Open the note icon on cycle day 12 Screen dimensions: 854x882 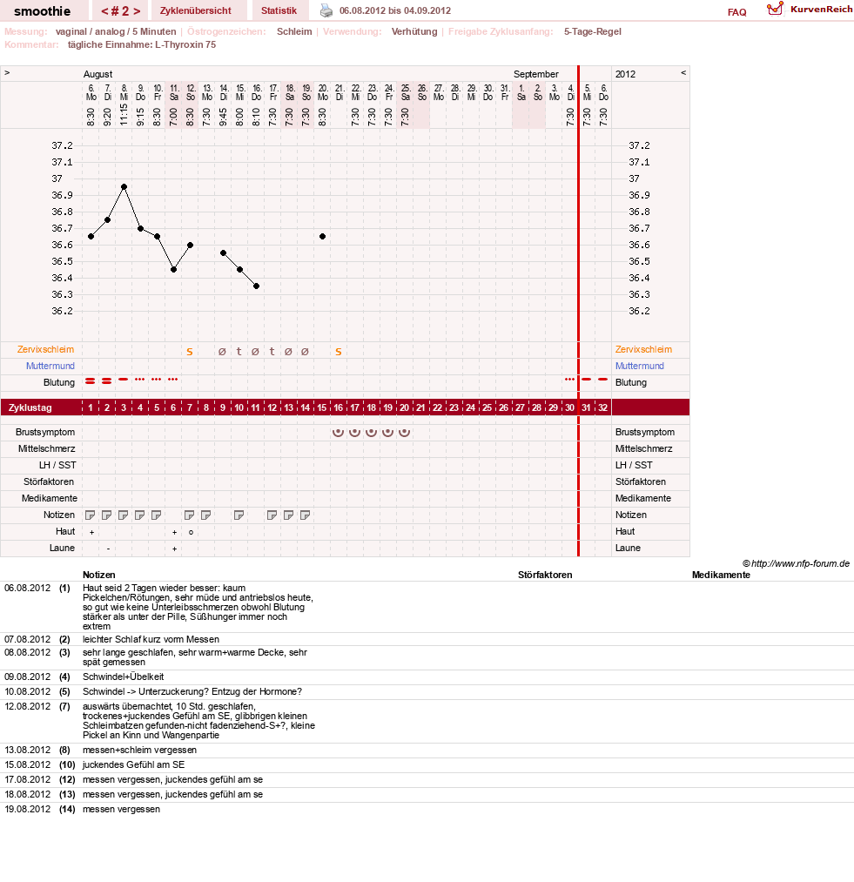272,515
